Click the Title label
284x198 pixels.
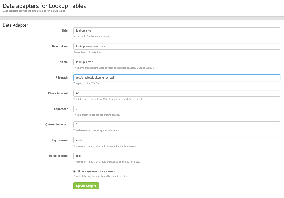(x=65, y=31)
